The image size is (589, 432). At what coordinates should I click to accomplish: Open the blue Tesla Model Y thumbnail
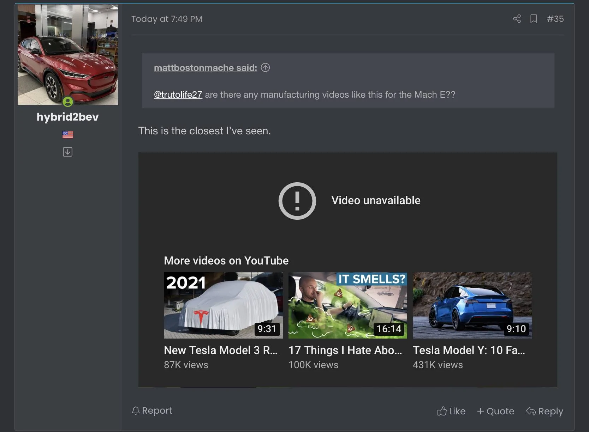(472, 305)
